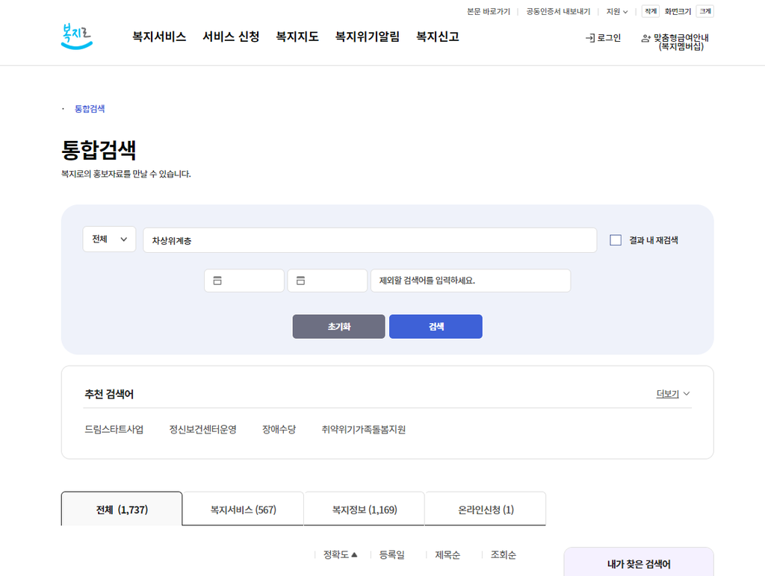Viewport: 765px width, 576px height.
Task: Click the gray 초기화 reset button
Action: click(x=338, y=327)
